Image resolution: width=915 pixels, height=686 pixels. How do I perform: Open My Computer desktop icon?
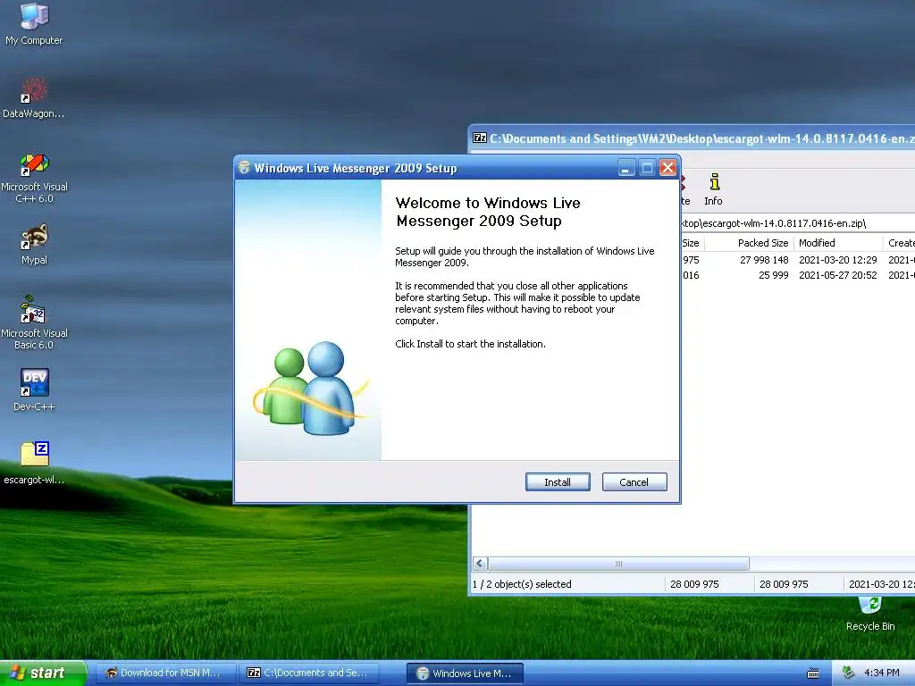point(34,24)
